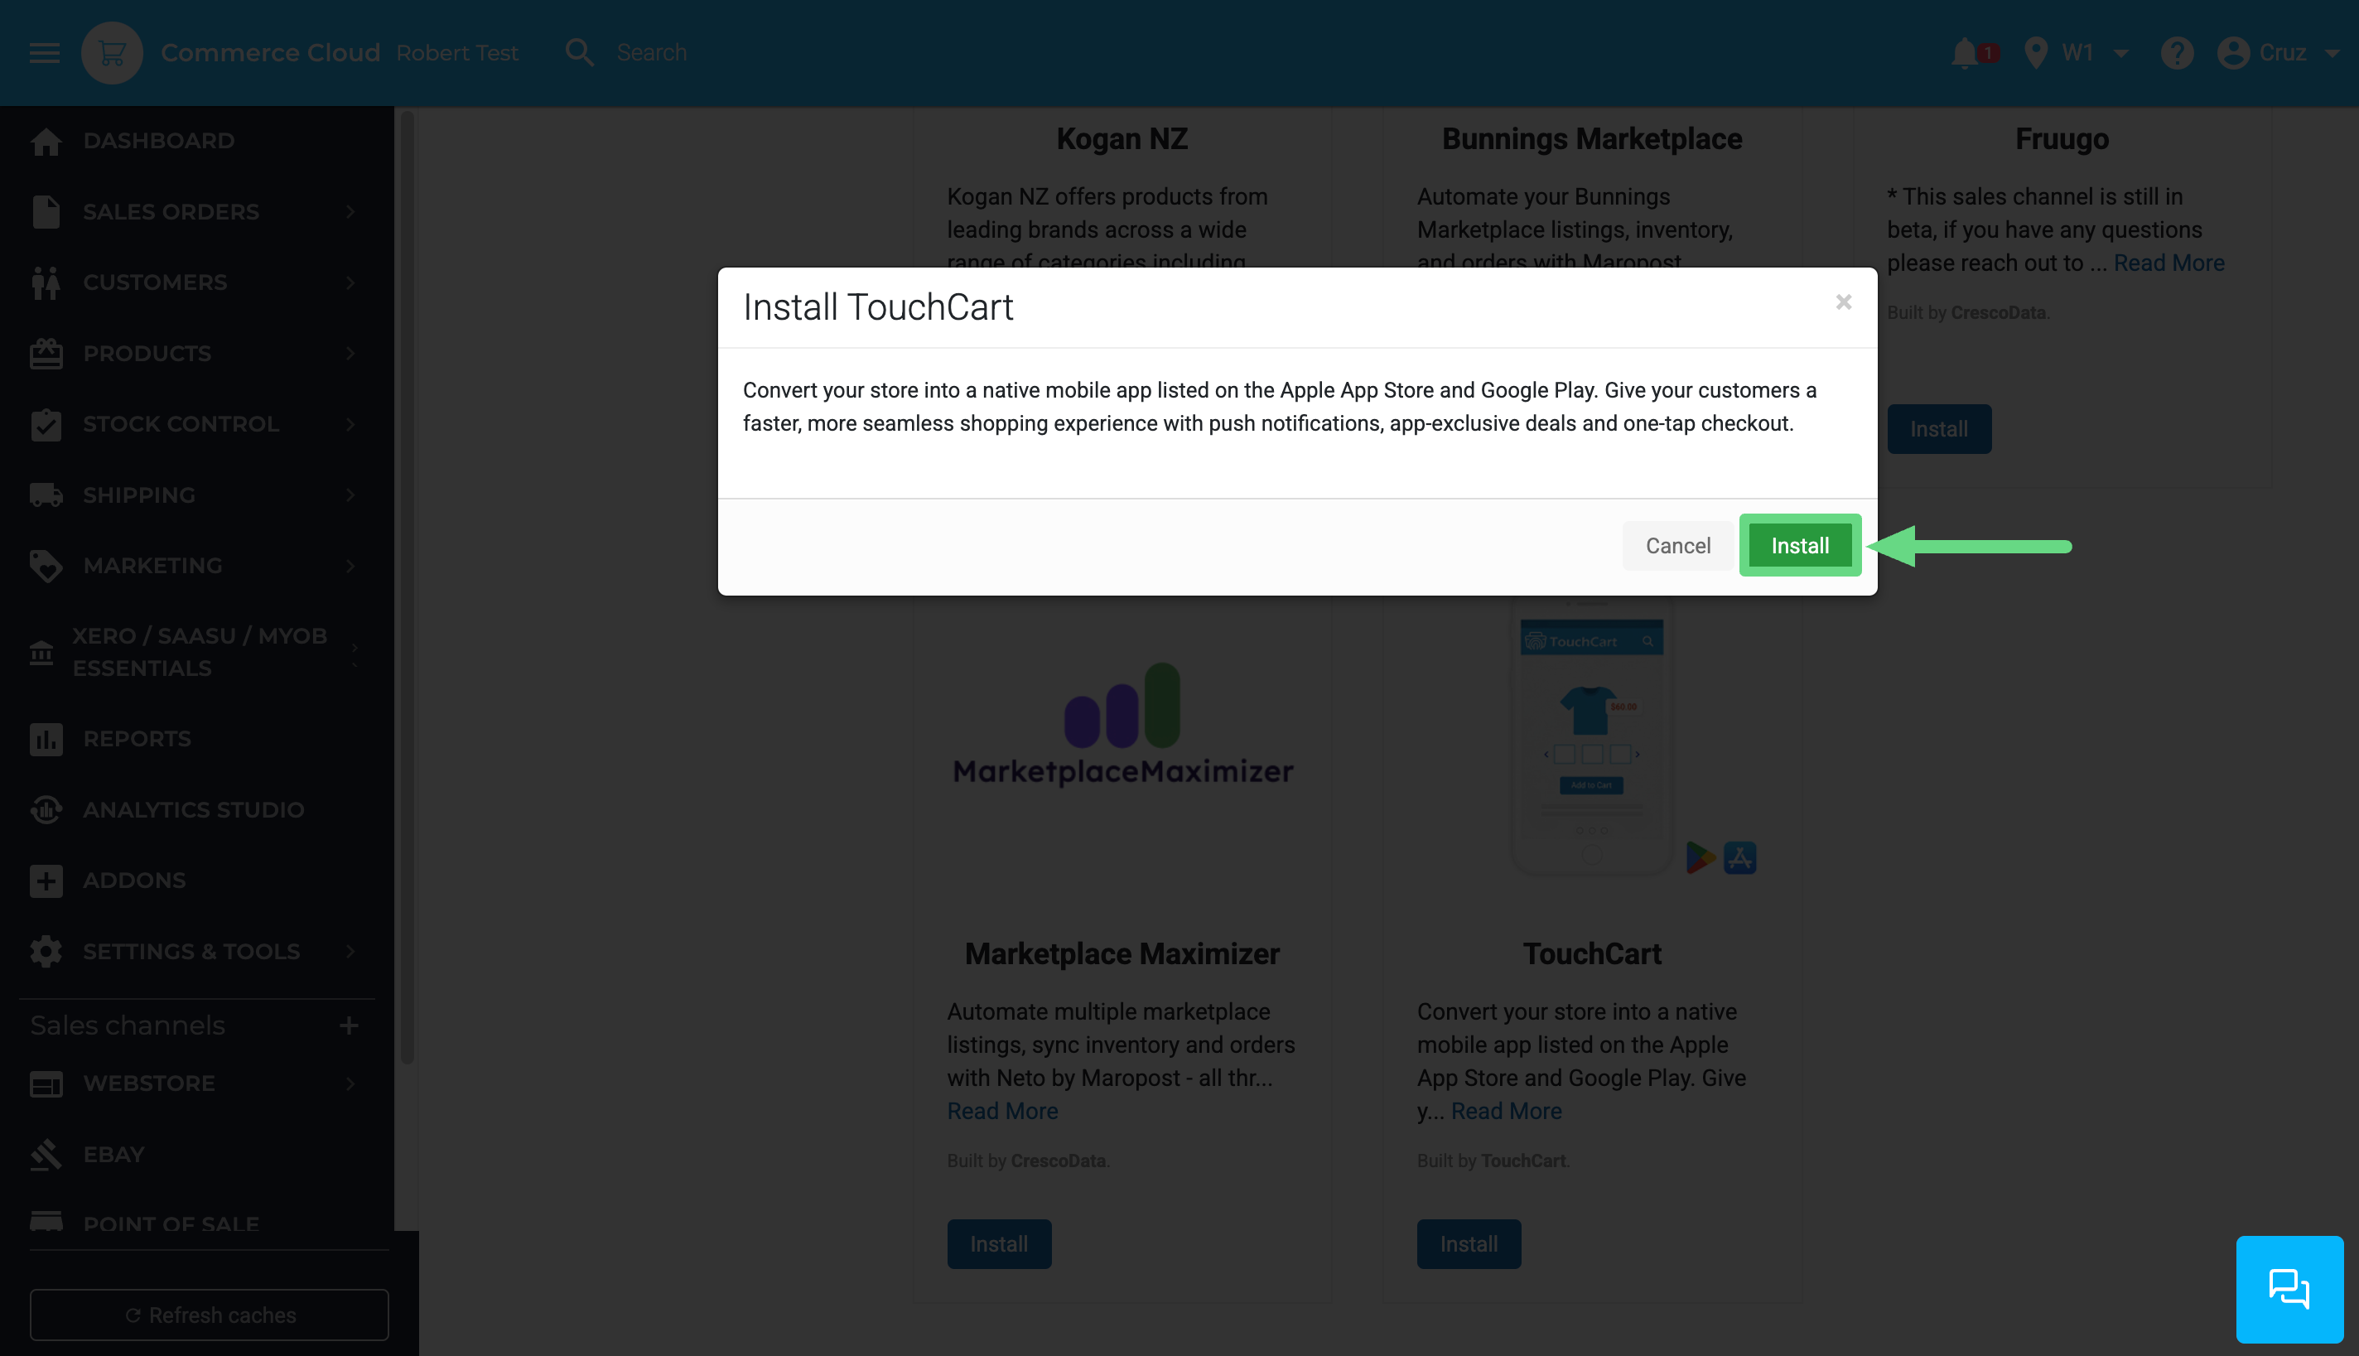Expand the Settings & Tools submenu

[x=351, y=951]
